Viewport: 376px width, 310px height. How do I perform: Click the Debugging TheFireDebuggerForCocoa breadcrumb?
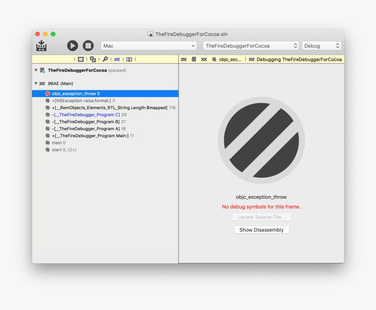pyautogui.click(x=299, y=59)
